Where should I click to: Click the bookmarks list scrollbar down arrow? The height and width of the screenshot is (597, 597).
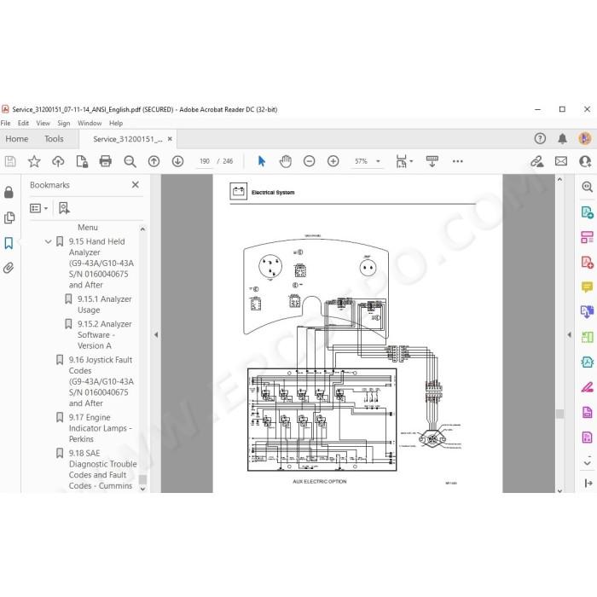(x=142, y=489)
